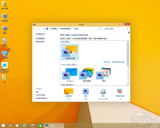Open the 声音 (Sounds) settings icon
The width and height of the screenshot is (160, 128).
coord(103,91)
